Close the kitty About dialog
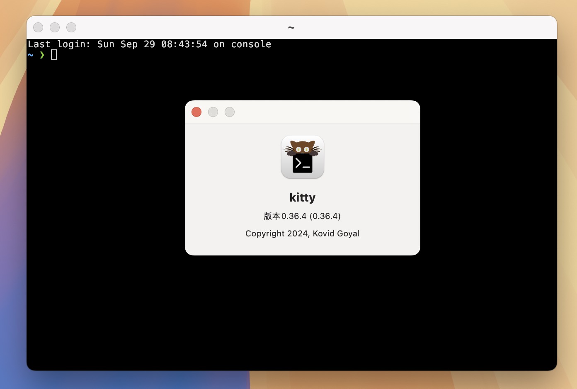This screenshot has width=577, height=389. click(196, 112)
